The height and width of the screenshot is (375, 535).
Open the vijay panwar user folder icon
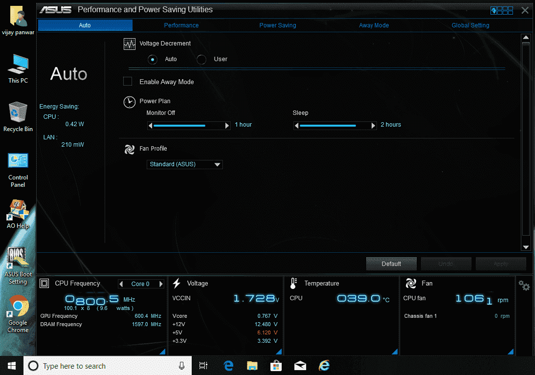[x=18, y=21]
